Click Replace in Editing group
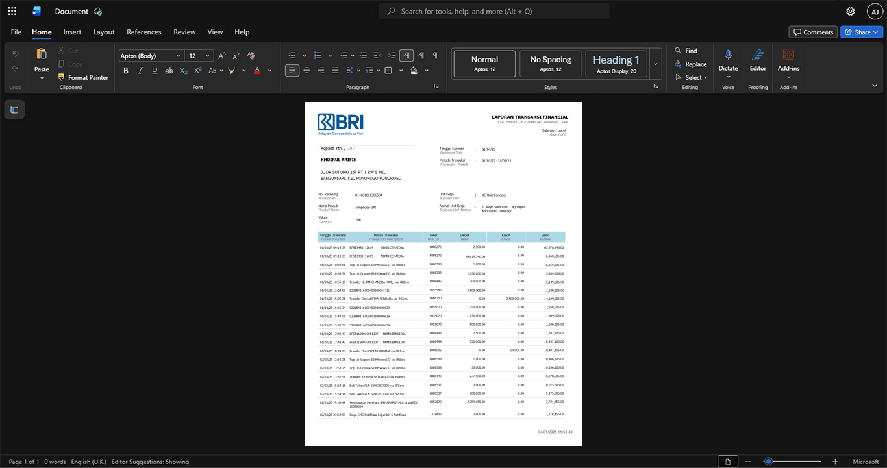Viewport: 887px width, 468px height. [690, 64]
